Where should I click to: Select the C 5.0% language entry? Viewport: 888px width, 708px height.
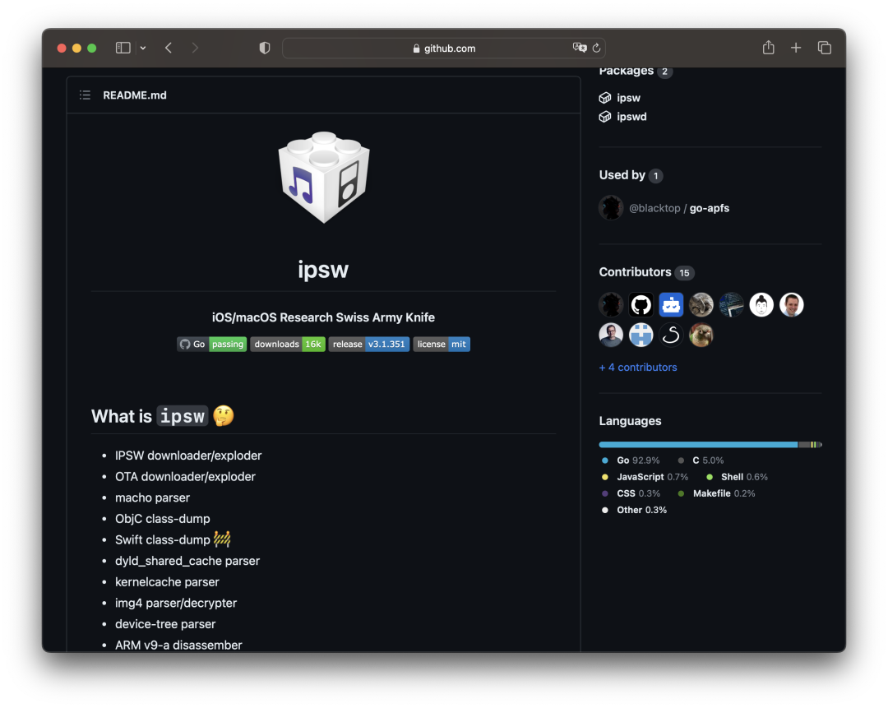tap(701, 460)
